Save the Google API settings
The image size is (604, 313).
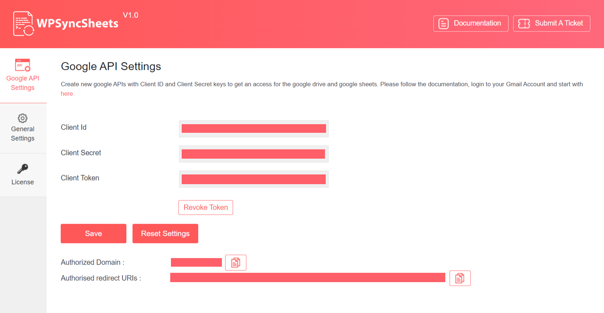(x=93, y=234)
